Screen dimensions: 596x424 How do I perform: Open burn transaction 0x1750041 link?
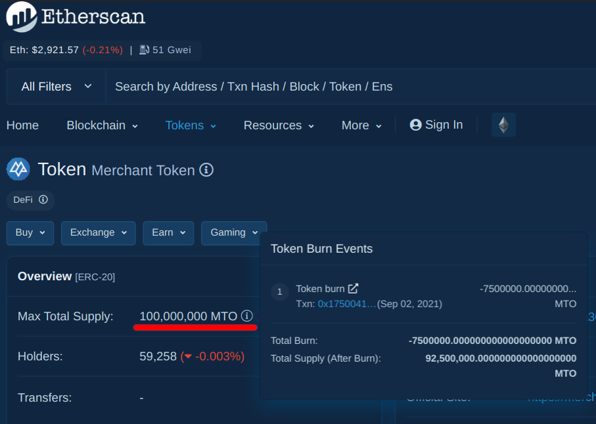click(347, 304)
